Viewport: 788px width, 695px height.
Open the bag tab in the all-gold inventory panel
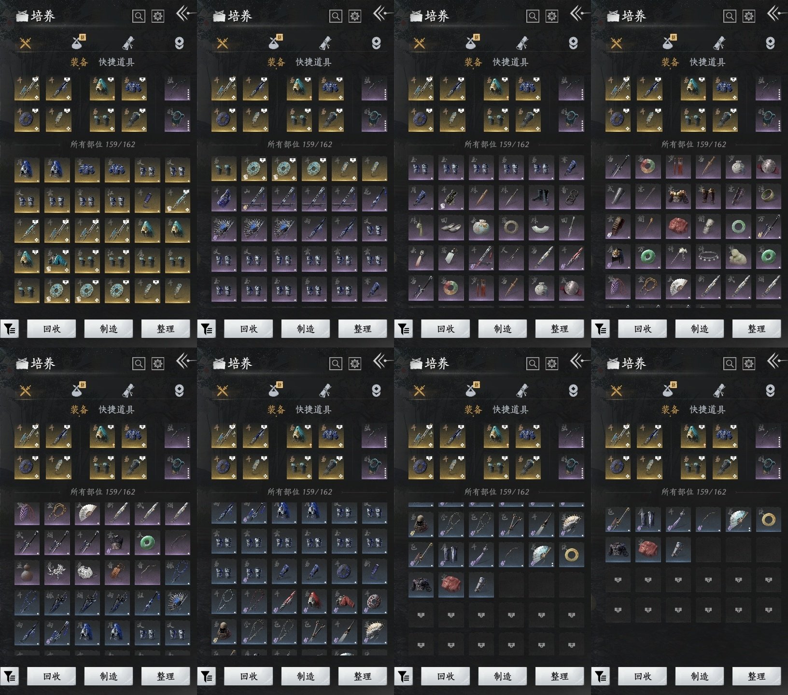click(x=78, y=42)
